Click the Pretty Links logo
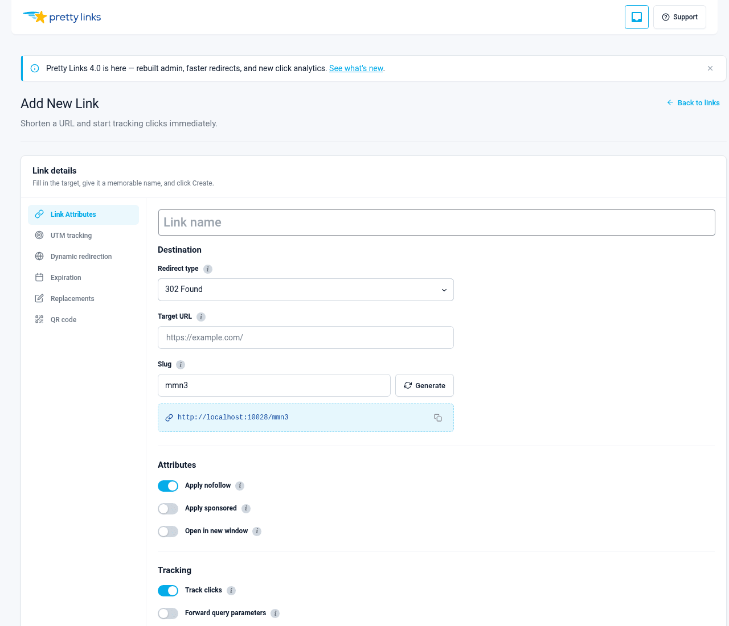The width and height of the screenshot is (729, 626). (x=62, y=17)
